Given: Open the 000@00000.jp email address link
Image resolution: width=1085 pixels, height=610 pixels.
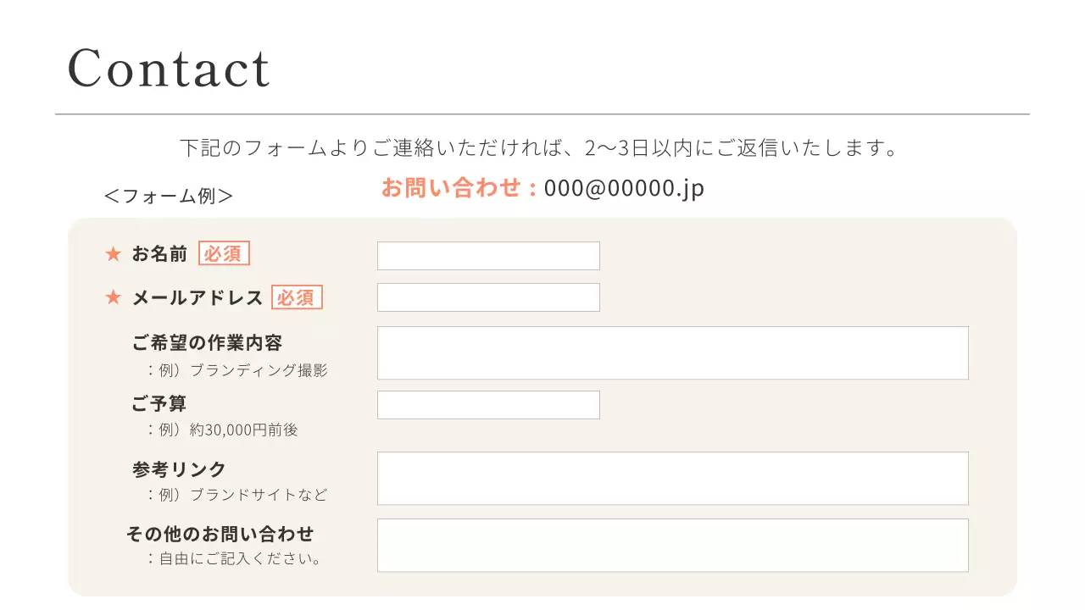Looking at the screenshot, I should coord(624,188).
